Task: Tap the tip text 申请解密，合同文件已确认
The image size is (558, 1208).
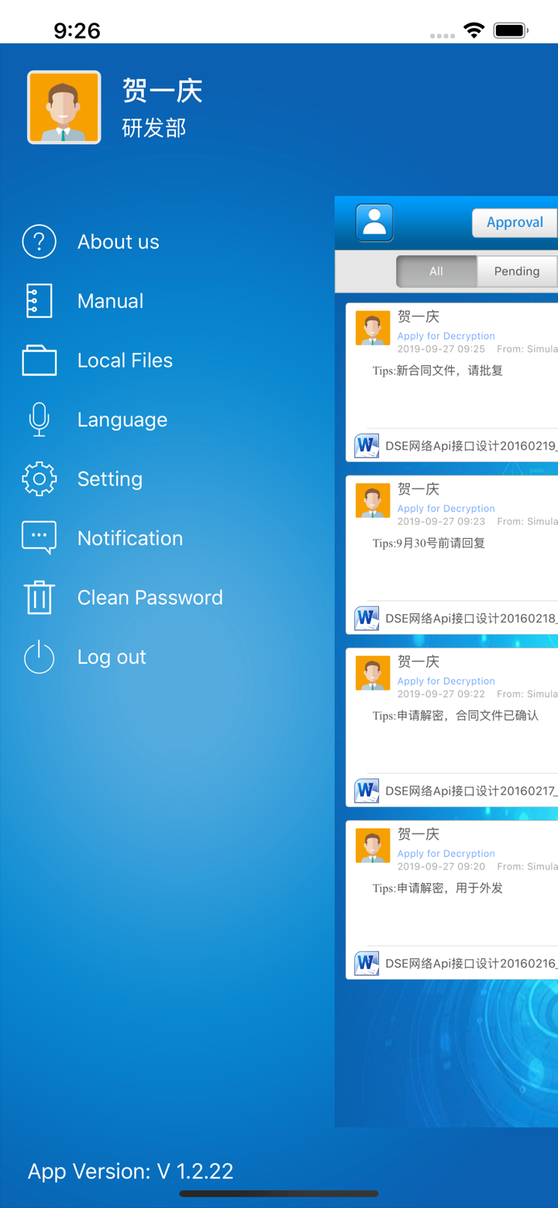Action: 467,716
